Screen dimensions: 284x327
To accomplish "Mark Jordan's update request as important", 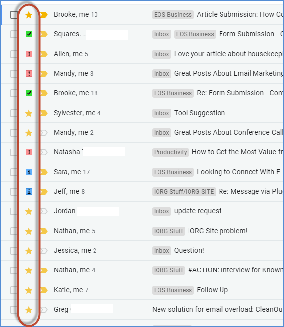I will 44,211.
